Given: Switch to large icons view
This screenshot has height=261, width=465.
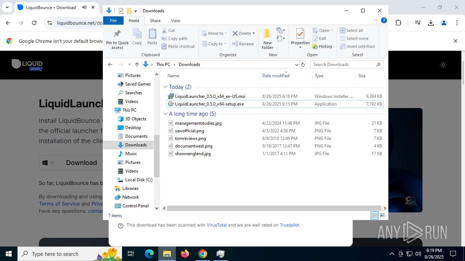Looking at the screenshot, I should pos(383,216).
